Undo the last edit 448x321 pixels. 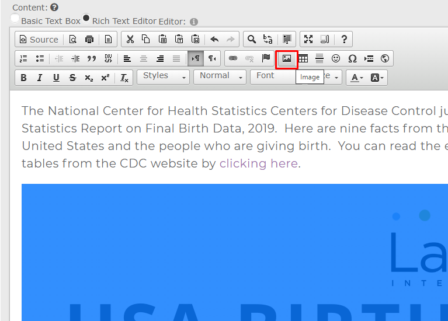[x=214, y=39]
